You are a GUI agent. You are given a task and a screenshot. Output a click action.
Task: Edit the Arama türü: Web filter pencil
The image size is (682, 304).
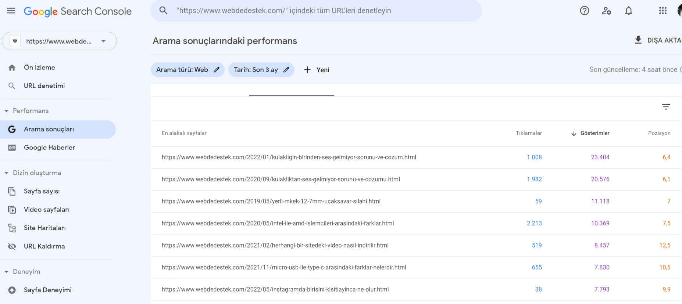(x=217, y=69)
